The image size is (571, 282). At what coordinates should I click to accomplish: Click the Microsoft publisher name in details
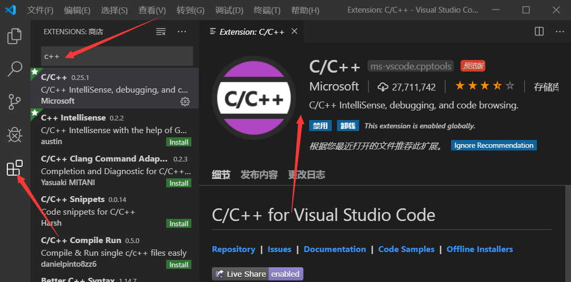click(334, 86)
